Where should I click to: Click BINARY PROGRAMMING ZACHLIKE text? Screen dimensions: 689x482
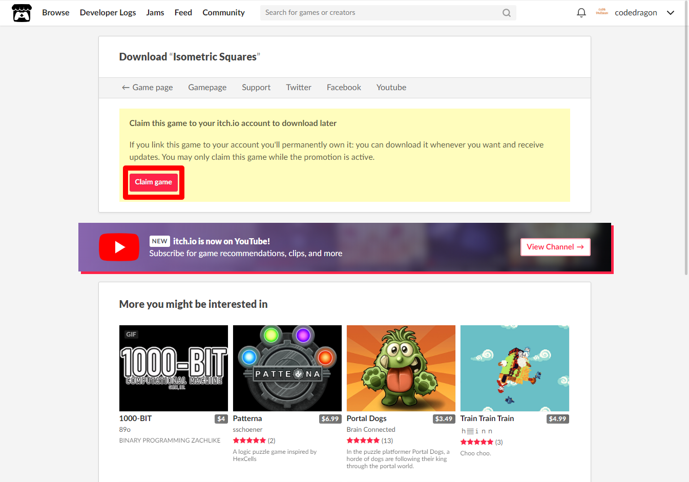(x=170, y=441)
